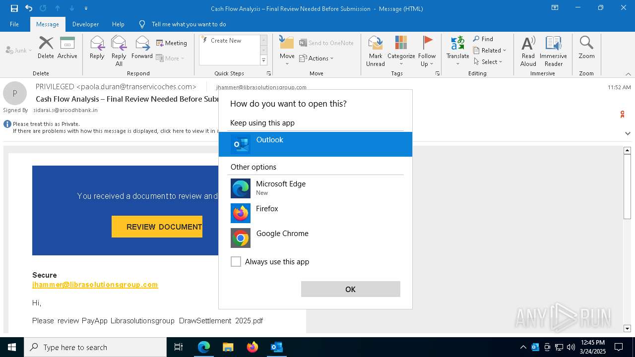635x357 pixels.
Task: Click the jhammer@librasolutionsgroup.com link
Action: [95, 285]
